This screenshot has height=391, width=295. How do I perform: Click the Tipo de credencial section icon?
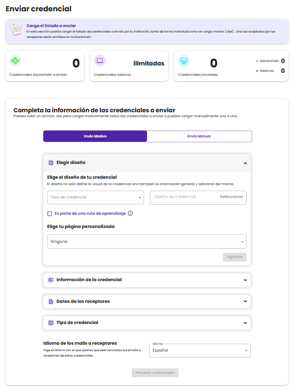[51, 323]
